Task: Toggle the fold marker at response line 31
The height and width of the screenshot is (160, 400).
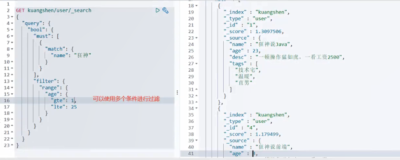Action: coord(196,89)
